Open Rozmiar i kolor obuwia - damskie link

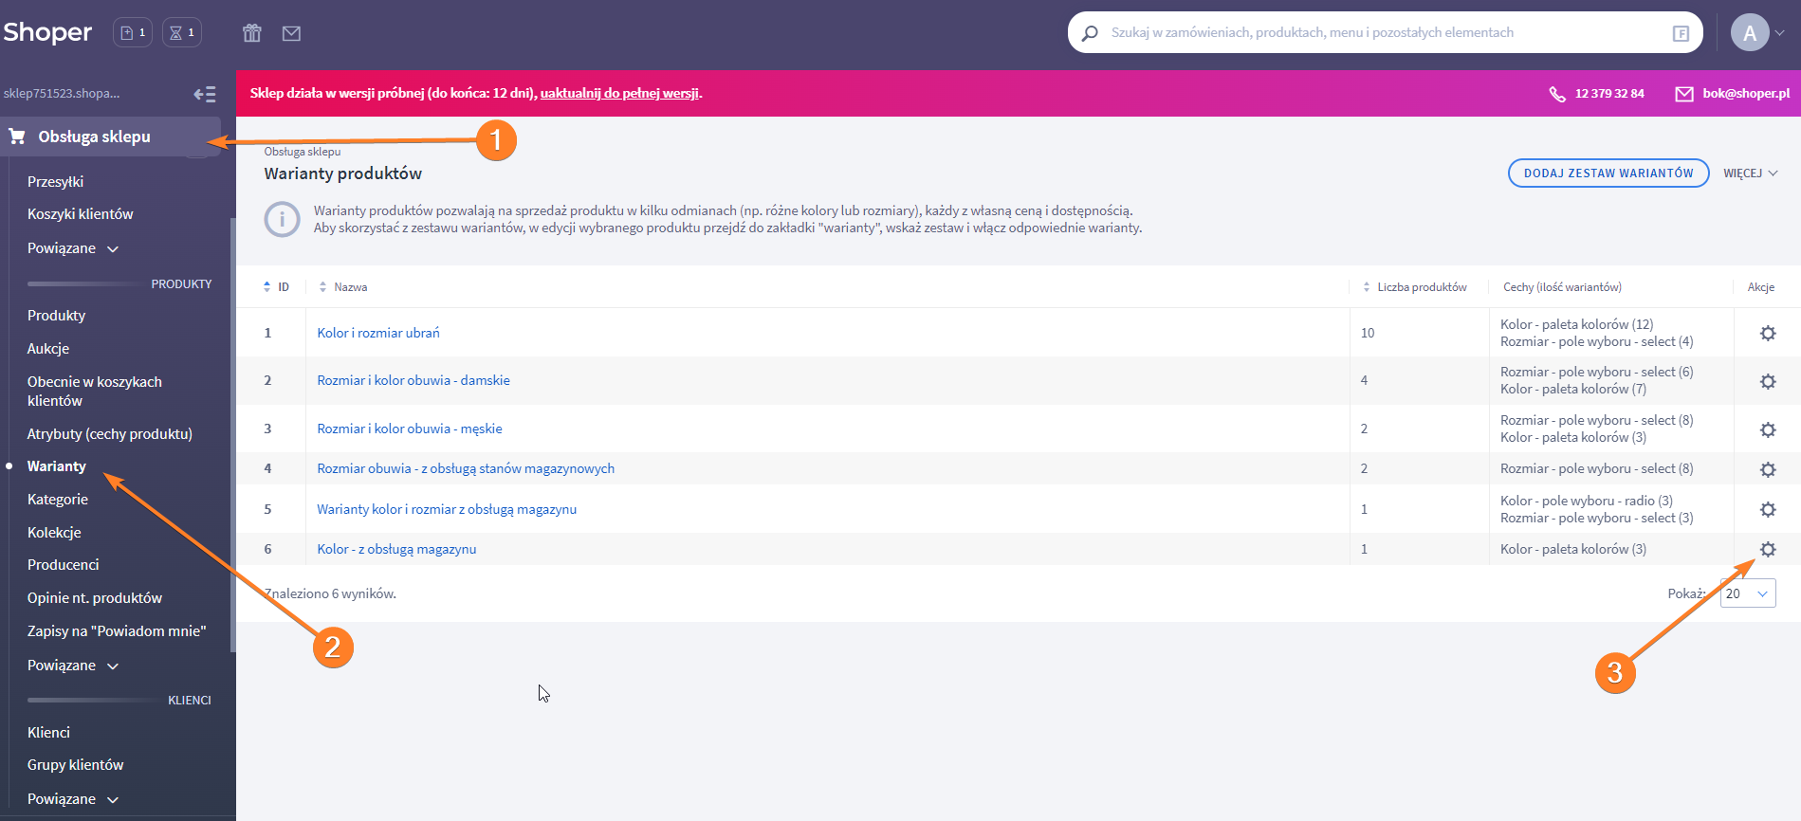[413, 380]
